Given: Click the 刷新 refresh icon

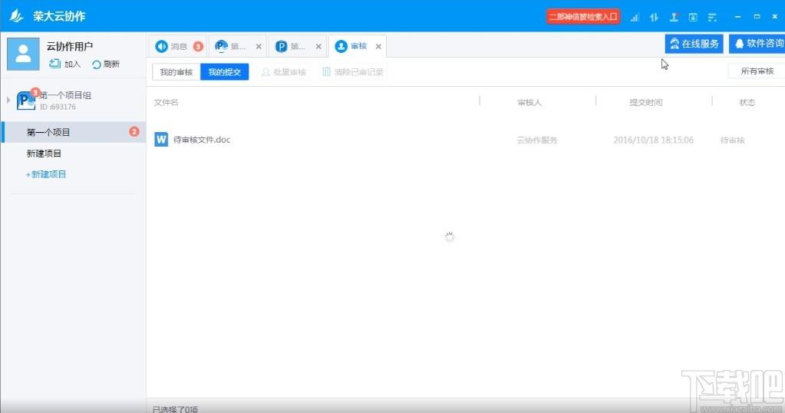Looking at the screenshot, I should 97,64.
